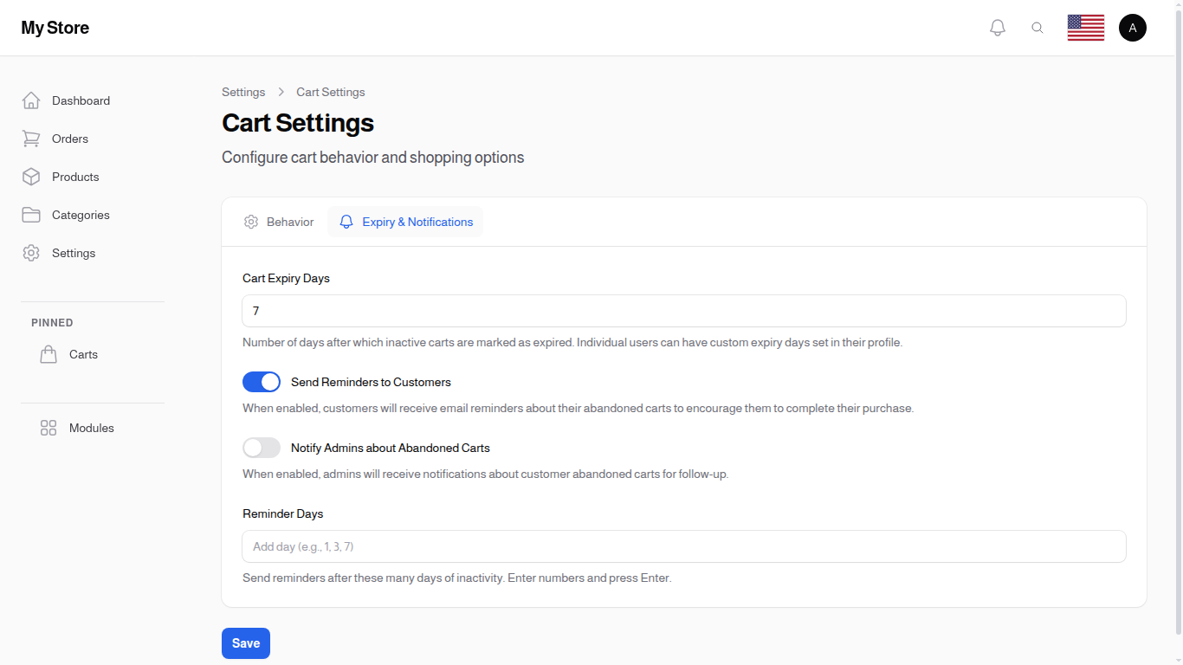The width and height of the screenshot is (1183, 665).
Task: Open the account avatar menu
Action: point(1133,27)
